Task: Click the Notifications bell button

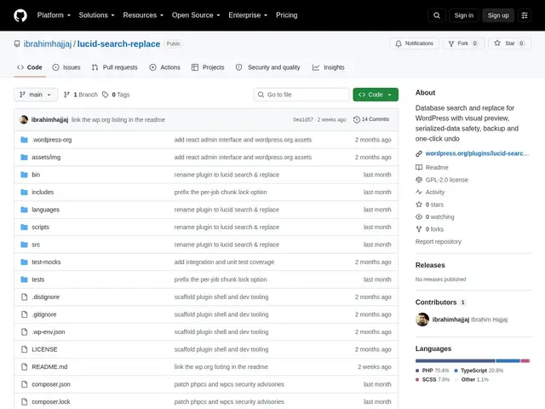Action: coord(414,43)
